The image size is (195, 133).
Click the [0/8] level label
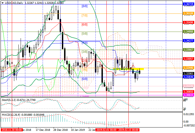[x=84, y=79]
